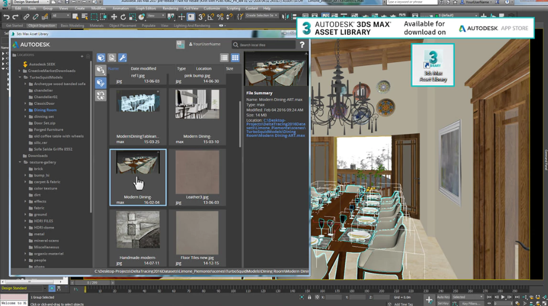The height and width of the screenshot is (306, 548).
Task: Open the Graph Editors menu
Action: click(146, 8)
